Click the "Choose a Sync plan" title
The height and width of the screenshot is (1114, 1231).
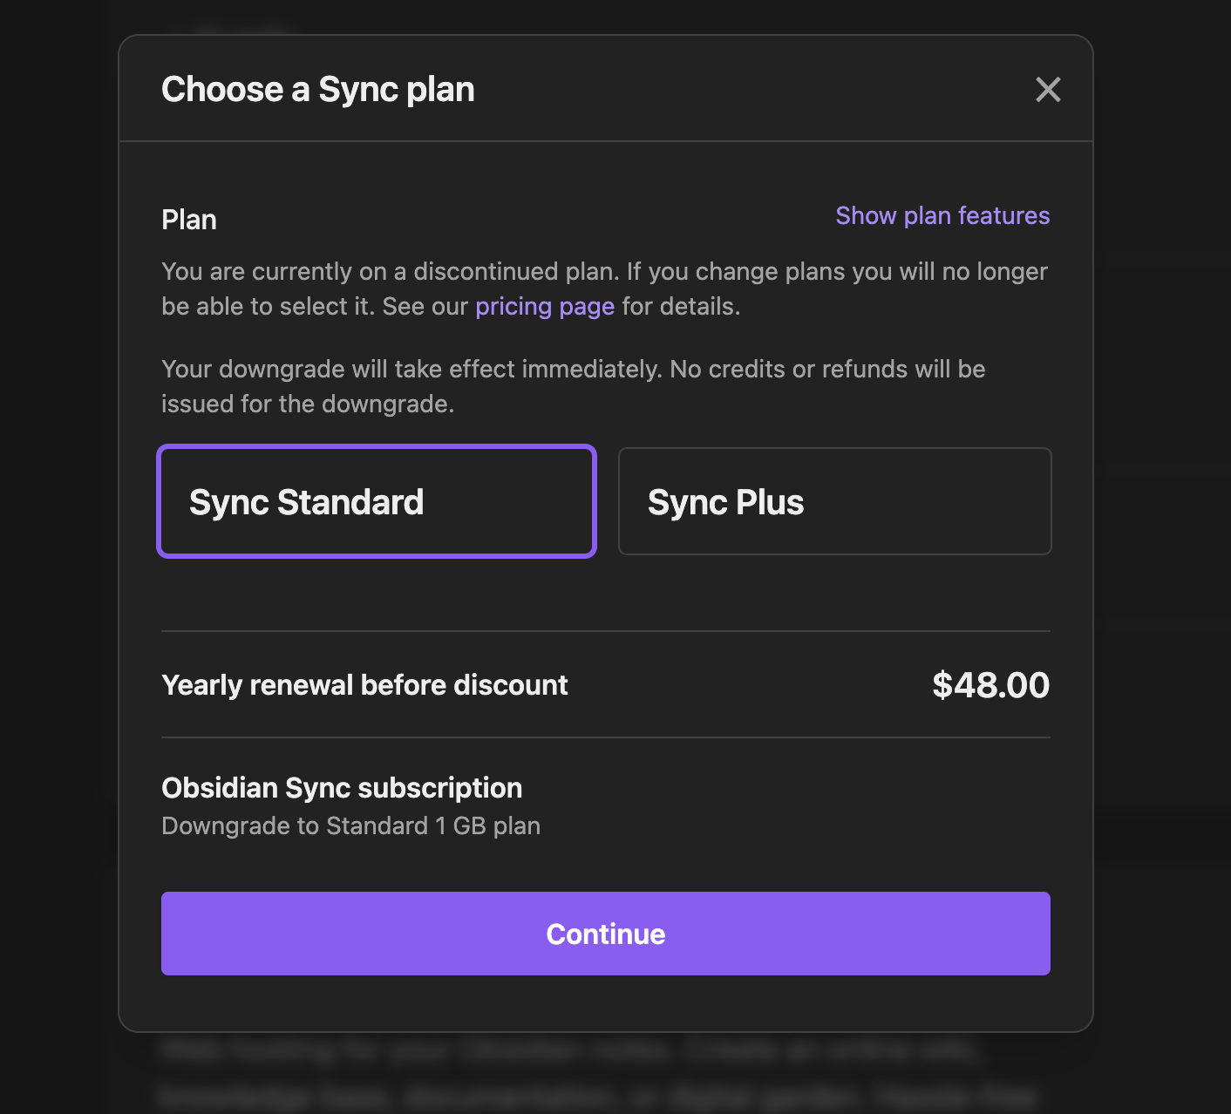(x=318, y=89)
